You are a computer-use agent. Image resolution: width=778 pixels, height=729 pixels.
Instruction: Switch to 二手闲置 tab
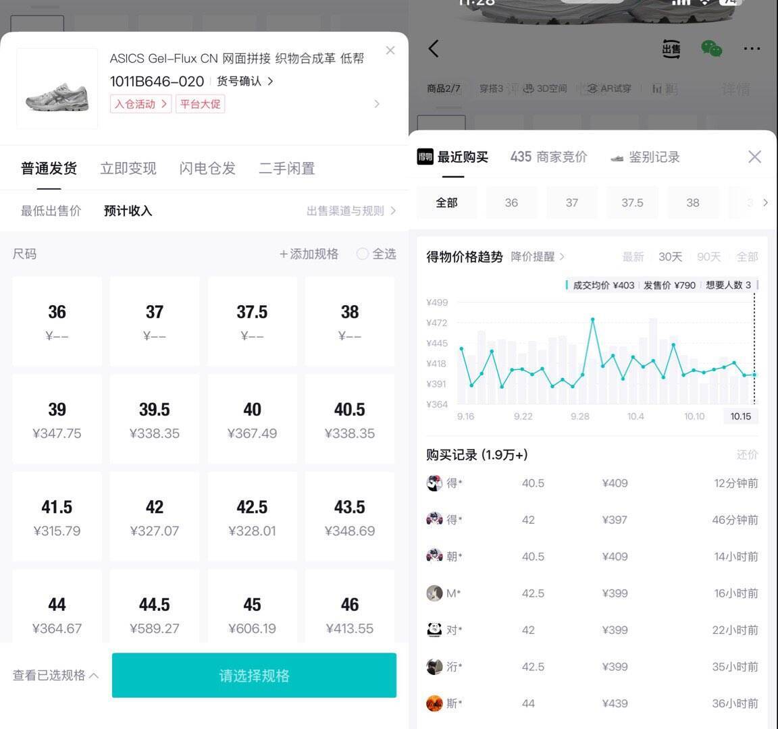[287, 169]
